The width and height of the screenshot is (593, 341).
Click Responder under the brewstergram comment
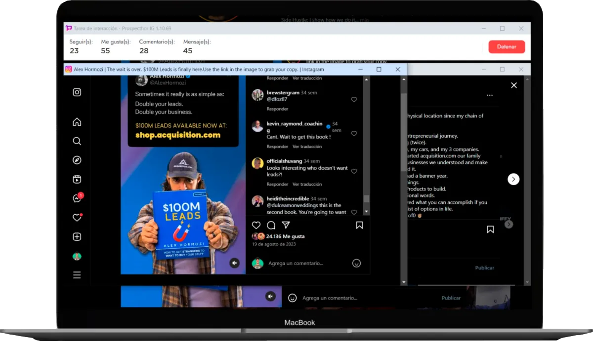coord(277,109)
